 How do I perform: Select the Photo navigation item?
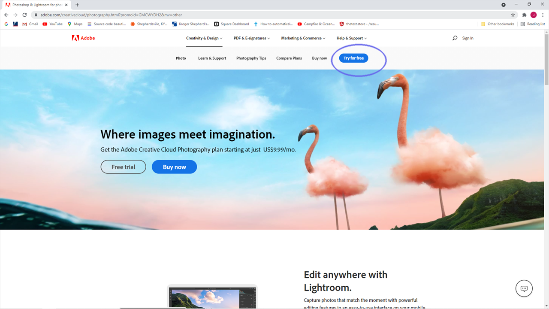pyautogui.click(x=181, y=58)
